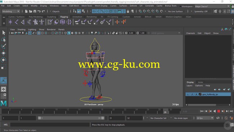The width and height of the screenshot is (234, 132).
Task: Click the Create Cluster shelf icon
Action: [69, 22]
